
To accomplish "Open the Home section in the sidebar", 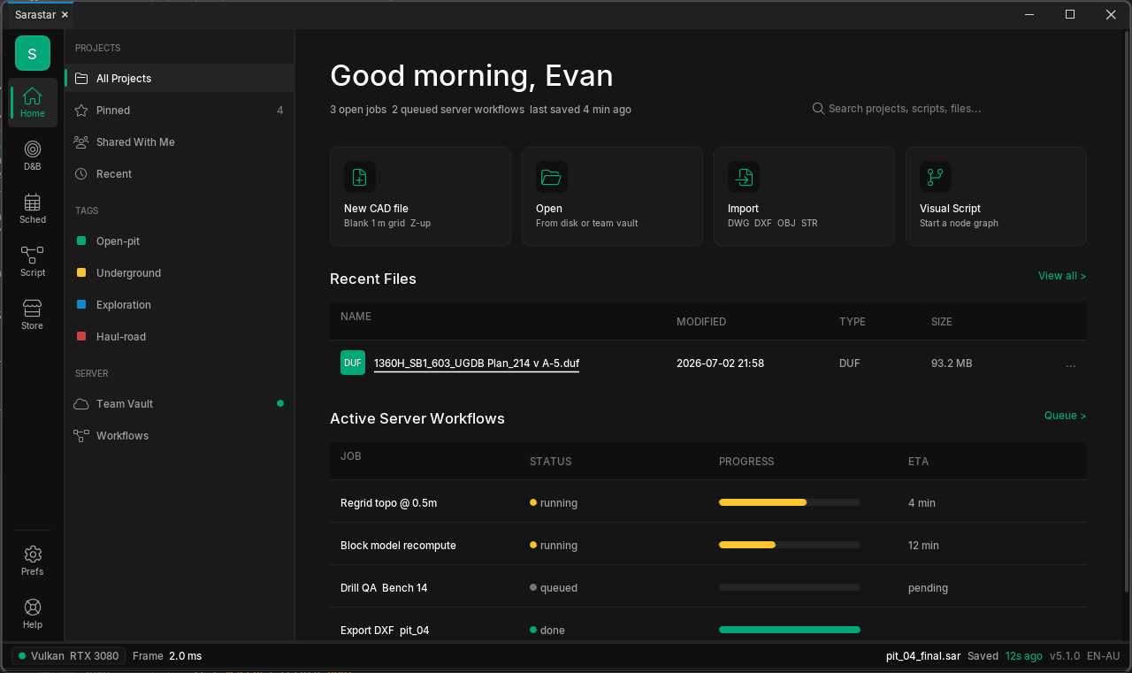I will (33, 103).
